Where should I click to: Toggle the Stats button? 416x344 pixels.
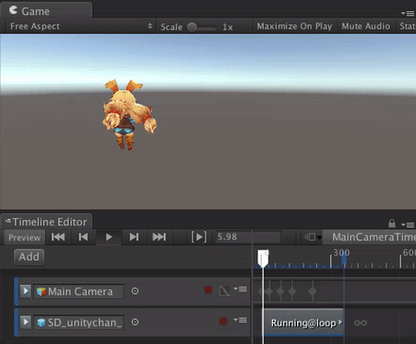[407, 26]
